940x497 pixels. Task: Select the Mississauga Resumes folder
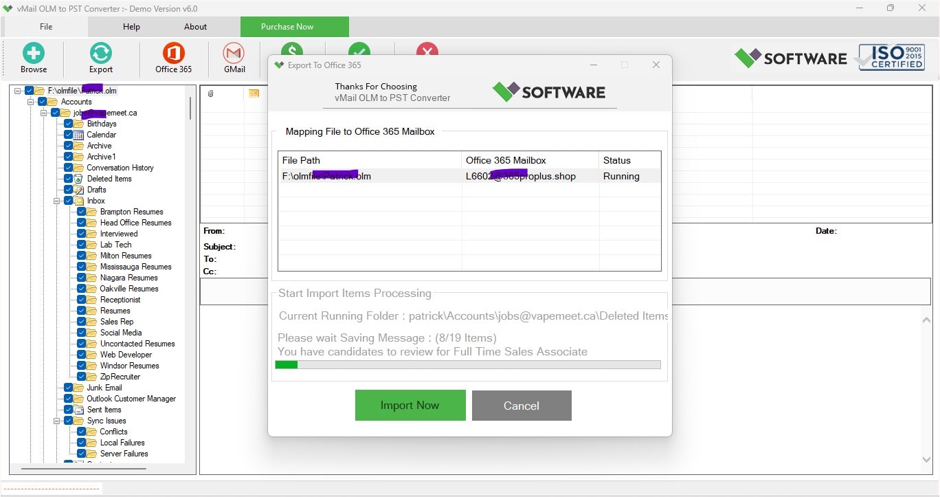tap(136, 267)
